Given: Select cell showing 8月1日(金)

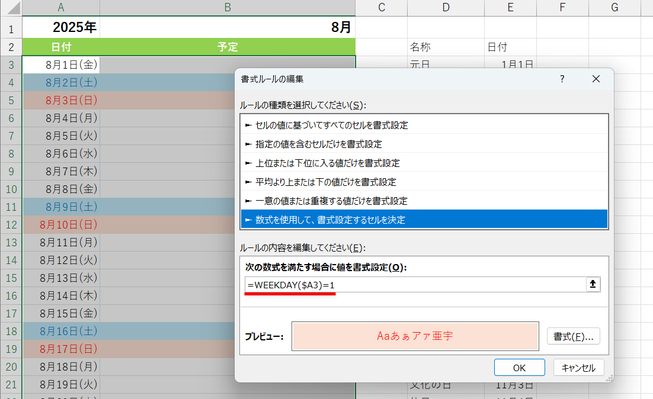Looking at the screenshot, I should (x=61, y=65).
